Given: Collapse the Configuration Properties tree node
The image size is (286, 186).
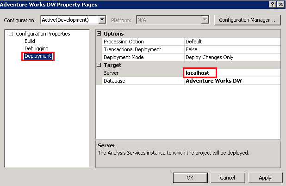Looking at the screenshot, I should tap(11, 34).
